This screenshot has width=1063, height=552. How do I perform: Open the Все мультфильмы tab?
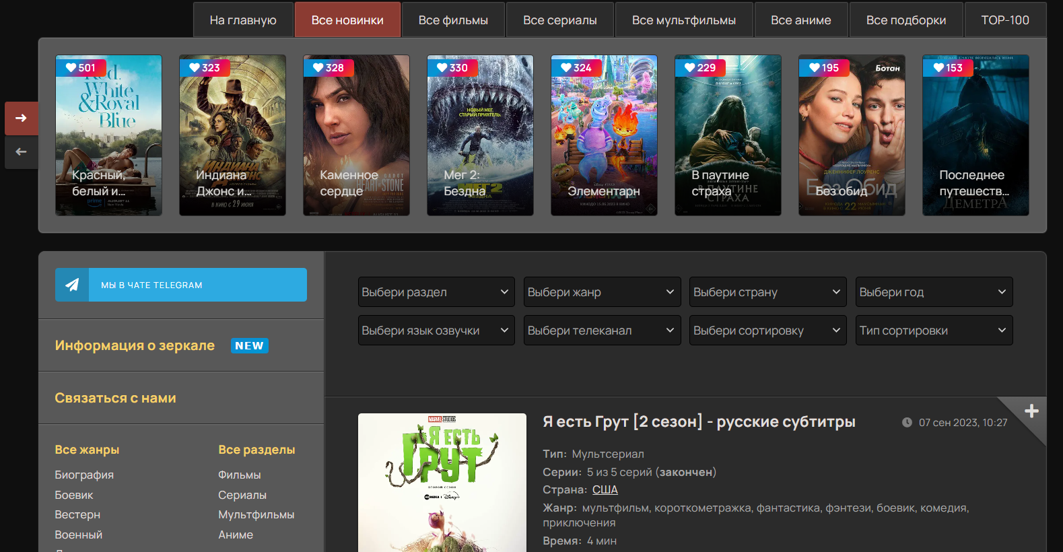tap(684, 20)
